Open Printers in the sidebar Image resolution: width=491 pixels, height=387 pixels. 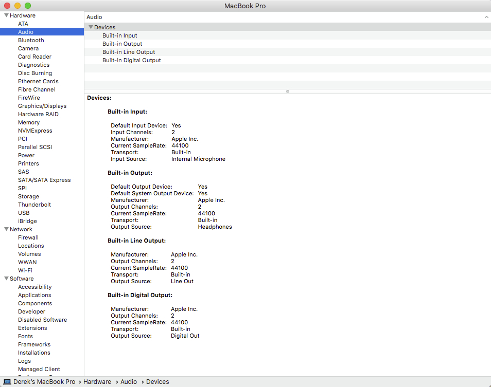(x=28, y=163)
